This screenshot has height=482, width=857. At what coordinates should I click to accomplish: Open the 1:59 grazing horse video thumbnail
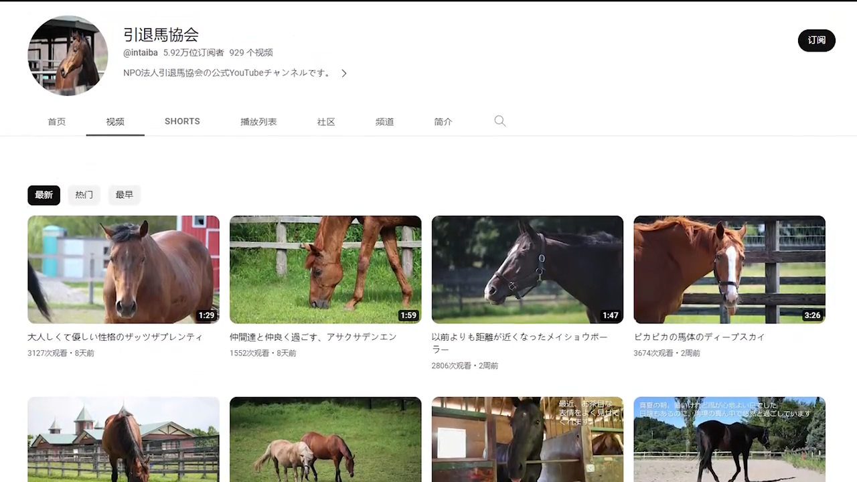[x=325, y=270]
